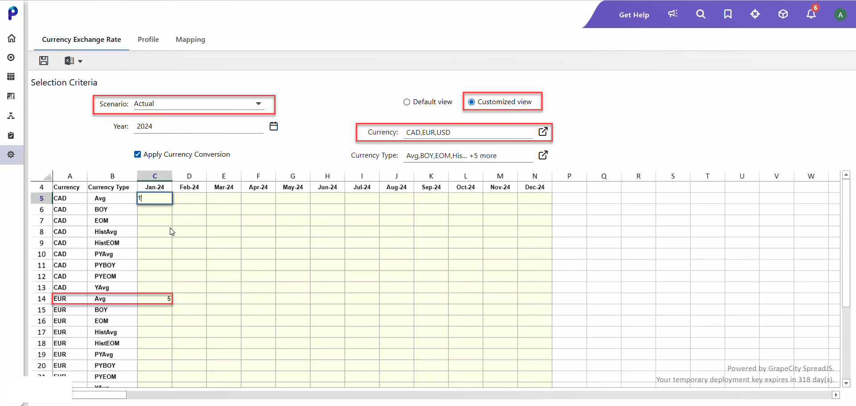Click the crosshair navigation icon
The height and width of the screenshot is (406, 856).
tap(755, 14)
